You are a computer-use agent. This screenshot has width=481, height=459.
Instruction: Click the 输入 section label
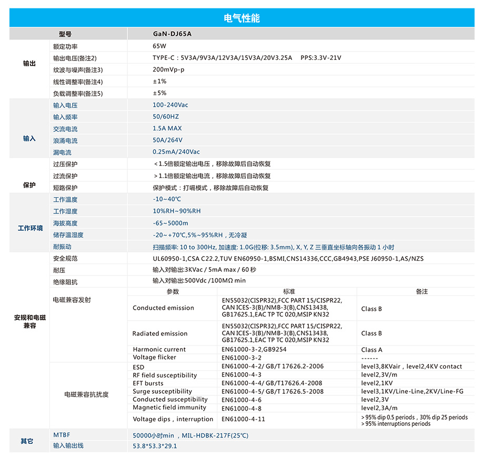click(29, 138)
